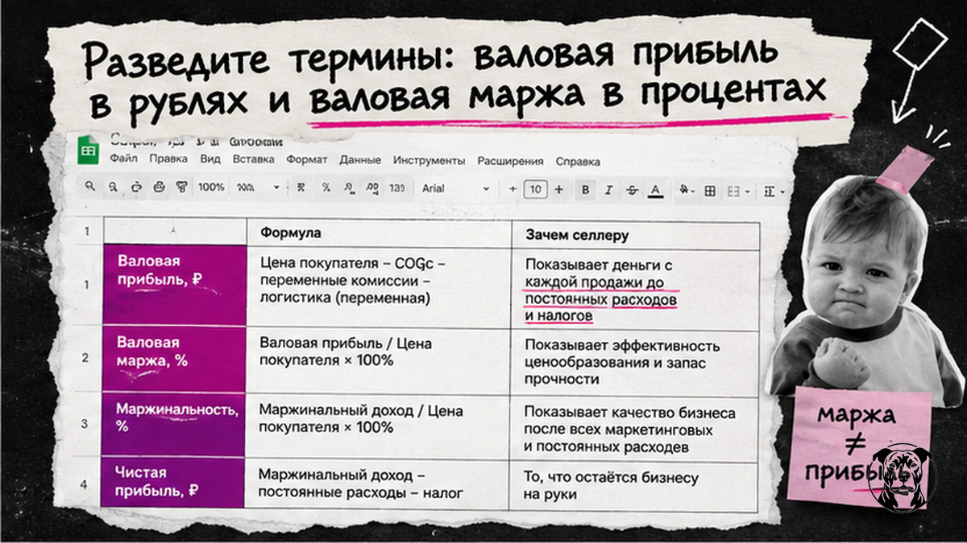
Task: Select the Показывает эффективность ценообразования cell
Action: click(634, 362)
